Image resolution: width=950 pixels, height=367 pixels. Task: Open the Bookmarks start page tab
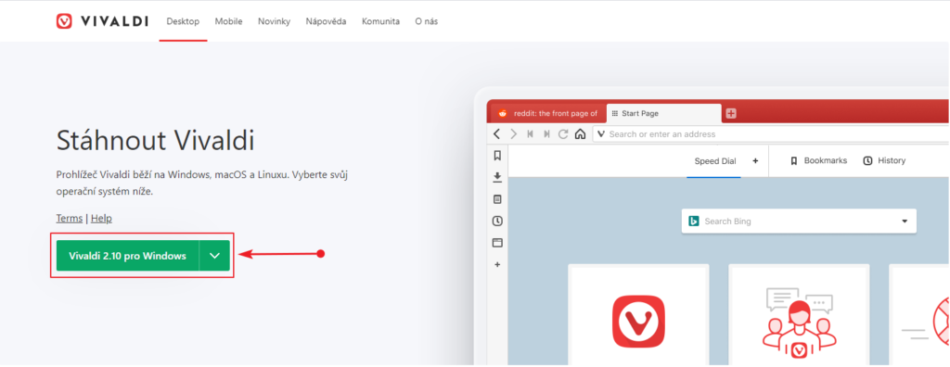(x=818, y=160)
